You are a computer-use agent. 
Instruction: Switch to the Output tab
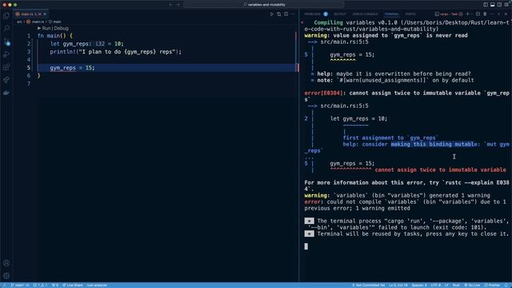(x=340, y=14)
